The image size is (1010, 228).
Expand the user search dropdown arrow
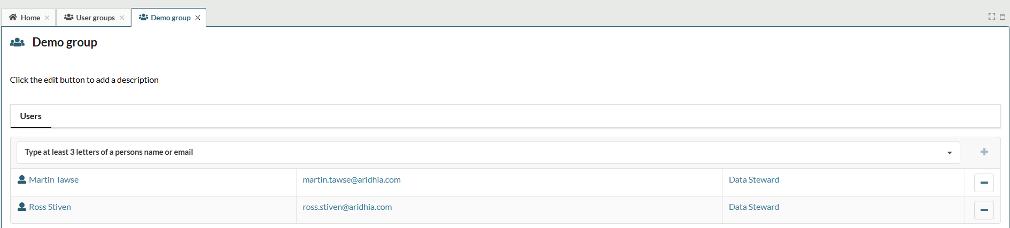950,153
